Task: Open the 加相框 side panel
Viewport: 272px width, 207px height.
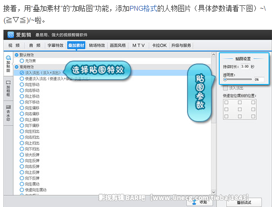Action: click(x=8, y=88)
